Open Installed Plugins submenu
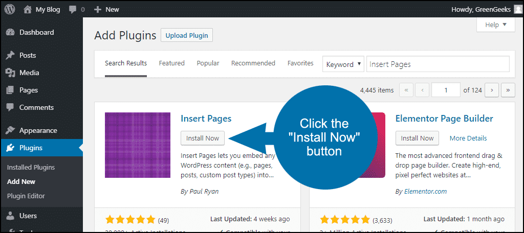This screenshot has height=233, width=524. pyautogui.click(x=31, y=167)
